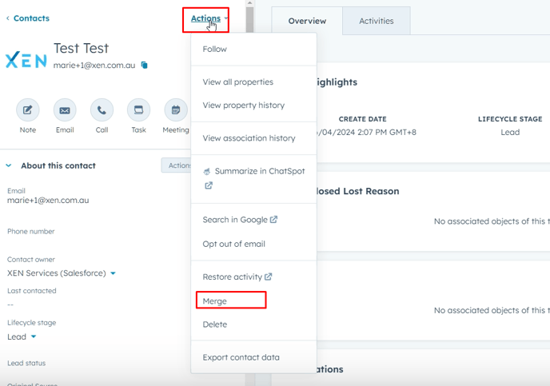
Task: Open Actions button in About this contact
Action: pyautogui.click(x=177, y=165)
